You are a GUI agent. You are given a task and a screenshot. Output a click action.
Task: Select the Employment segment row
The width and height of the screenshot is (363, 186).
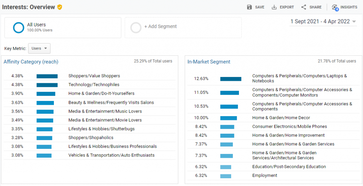(x=264, y=176)
